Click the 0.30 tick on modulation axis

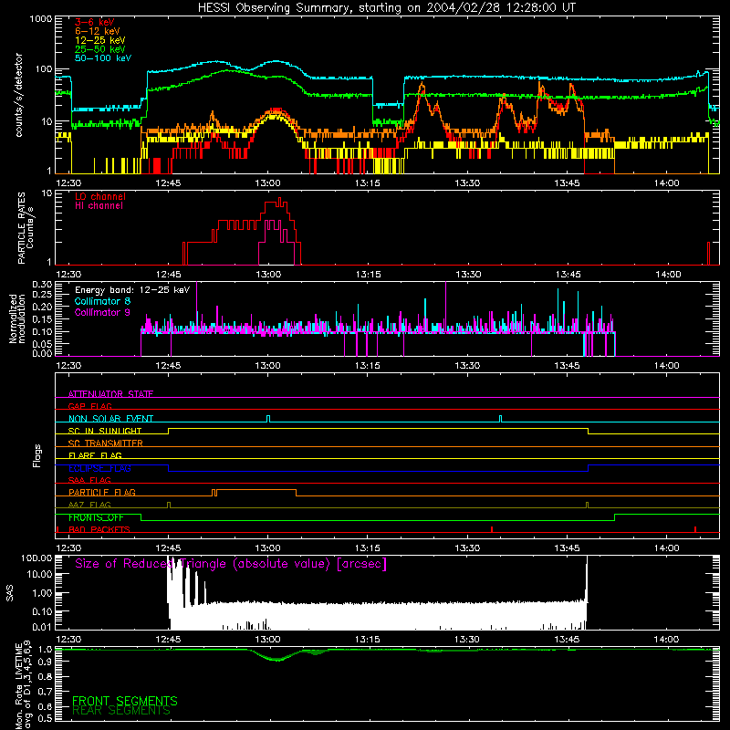coord(42,285)
